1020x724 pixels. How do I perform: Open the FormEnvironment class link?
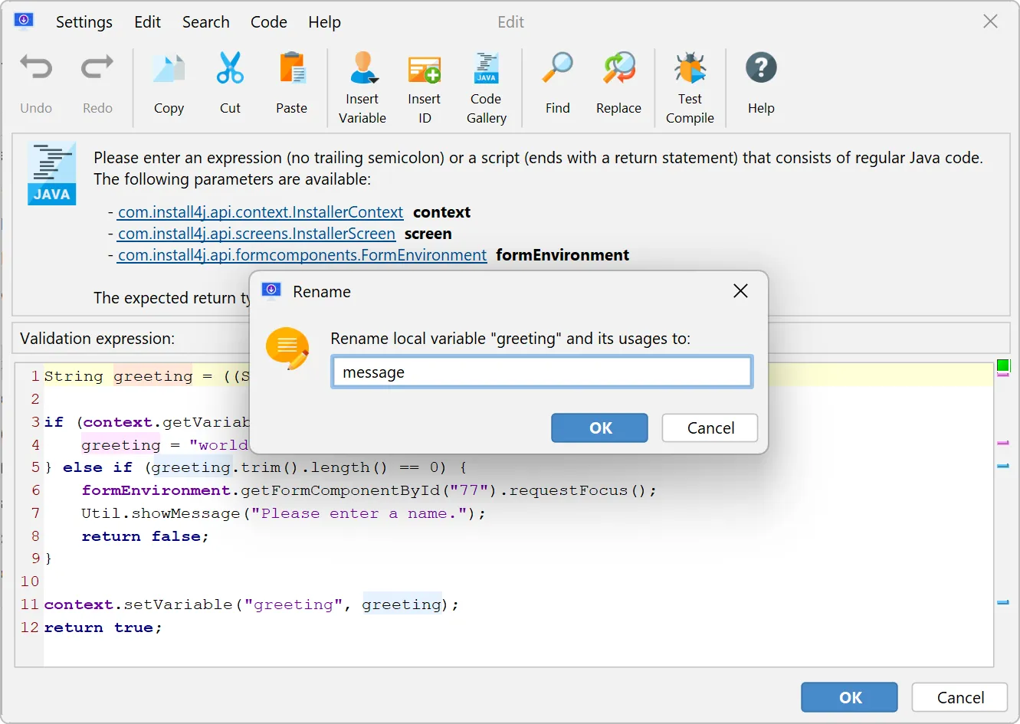pyautogui.click(x=302, y=255)
